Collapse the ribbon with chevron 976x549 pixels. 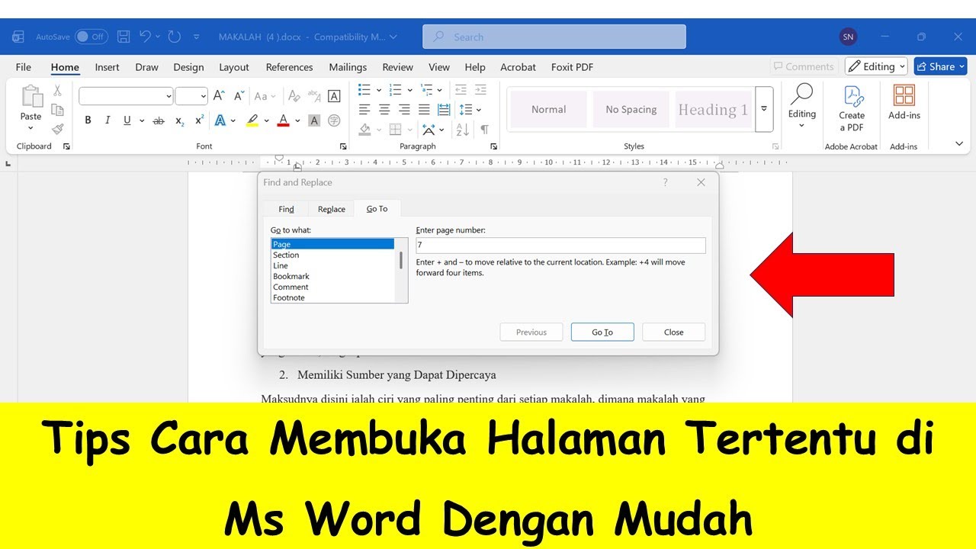tap(959, 143)
